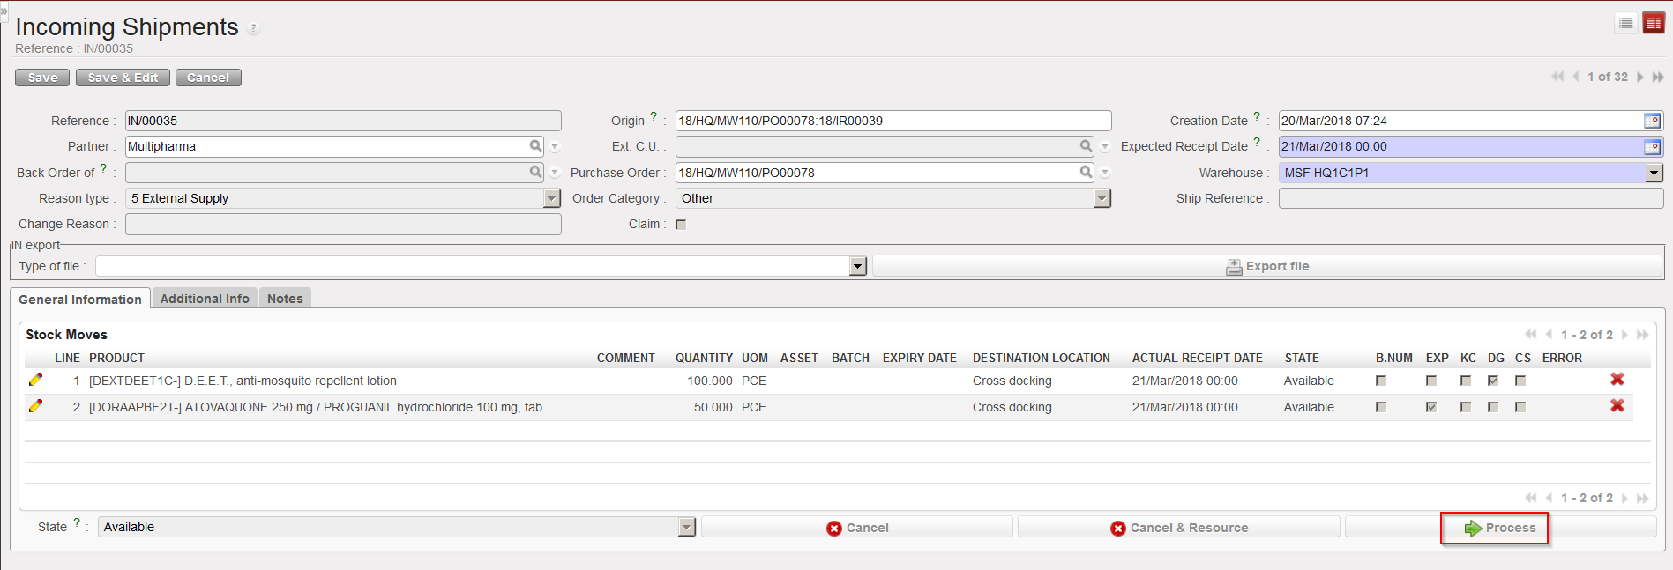Expand the Reason type dropdown
Viewport: 1673px width, 570px height.
click(x=552, y=199)
